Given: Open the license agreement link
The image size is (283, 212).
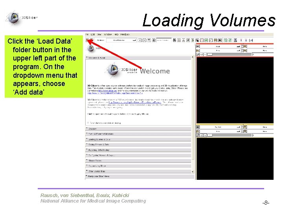Looking at the screenshot, I should [x=135, y=102].
